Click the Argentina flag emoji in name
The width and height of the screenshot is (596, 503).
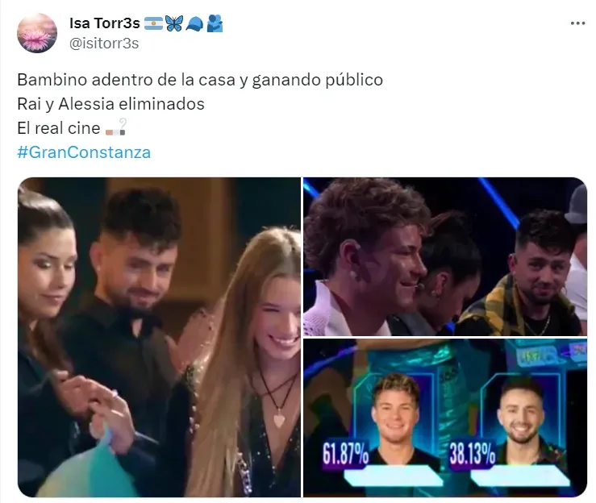(x=153, y=23)
